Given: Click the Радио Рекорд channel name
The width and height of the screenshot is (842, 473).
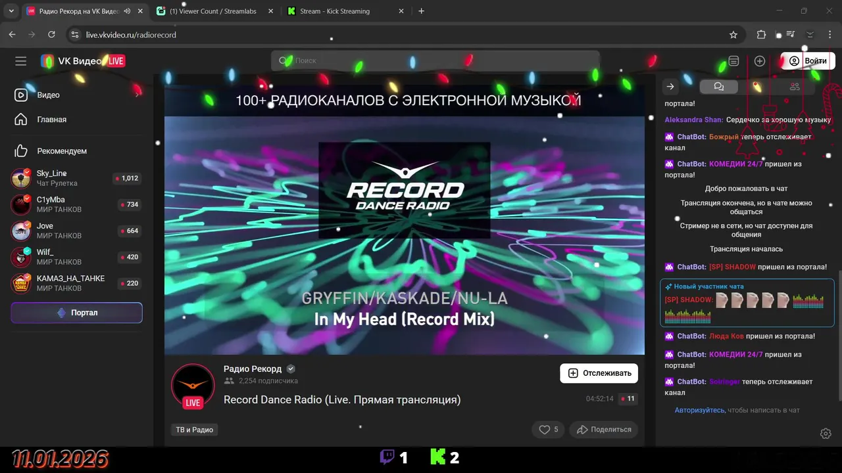Looking at the screenshot, I should coord(253,369).
